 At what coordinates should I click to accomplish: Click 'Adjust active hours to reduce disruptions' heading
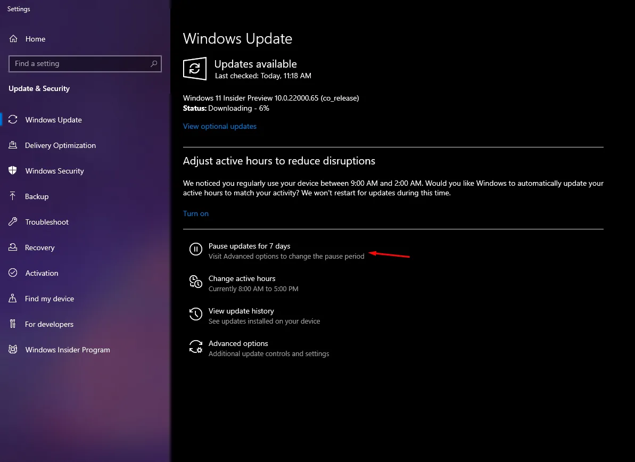pyautogui.click(x=279, y=161)
